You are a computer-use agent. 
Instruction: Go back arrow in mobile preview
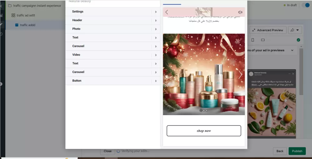point(167,12)
